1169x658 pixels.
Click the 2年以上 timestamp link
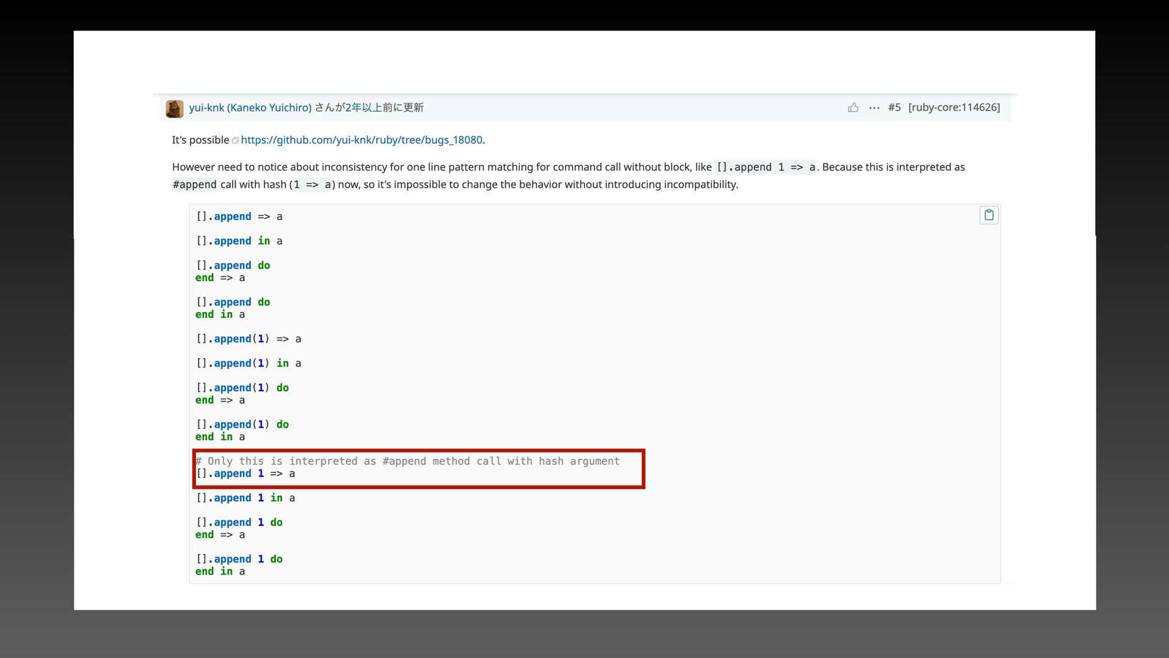[363, 108]
